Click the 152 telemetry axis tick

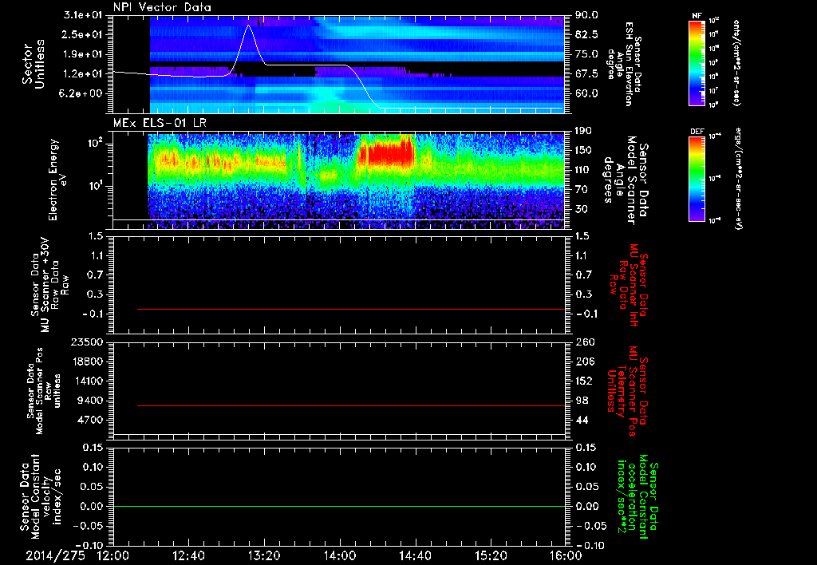583,381
